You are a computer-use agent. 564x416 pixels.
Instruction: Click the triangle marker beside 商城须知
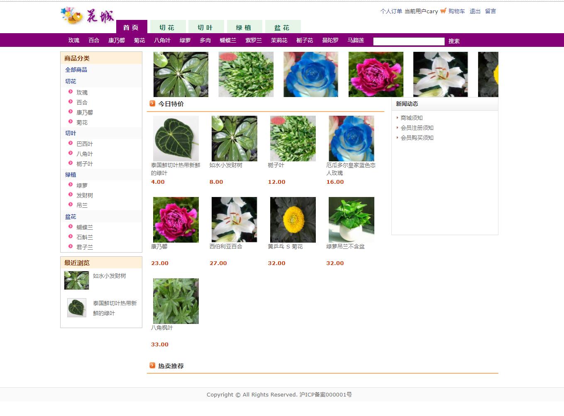tap(397, 118)
